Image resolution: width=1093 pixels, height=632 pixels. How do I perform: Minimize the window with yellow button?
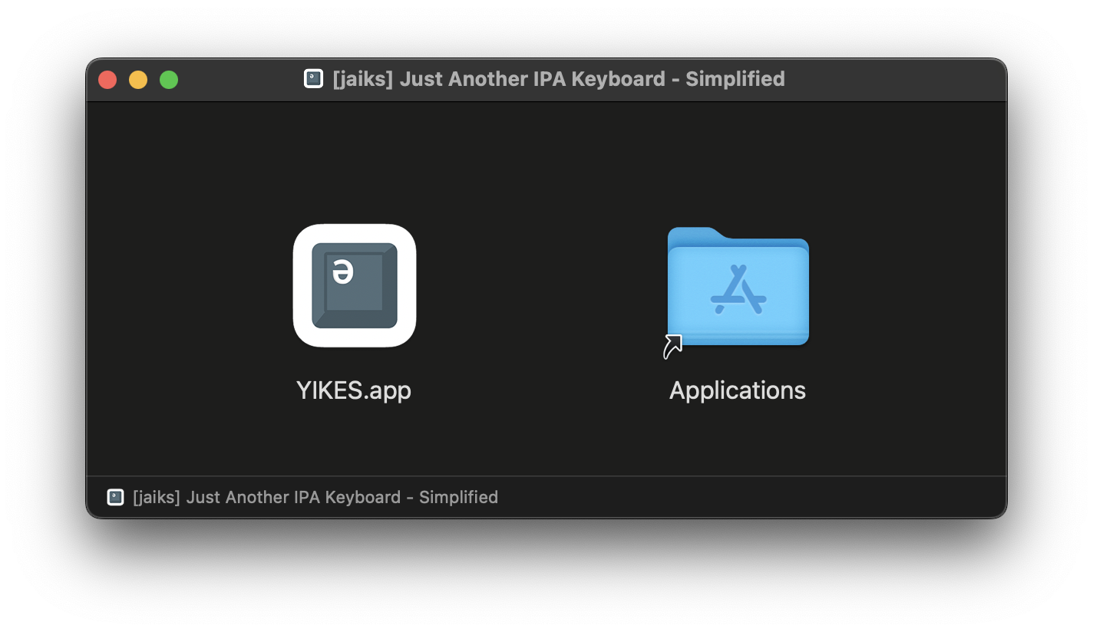(x=138, y=80)
